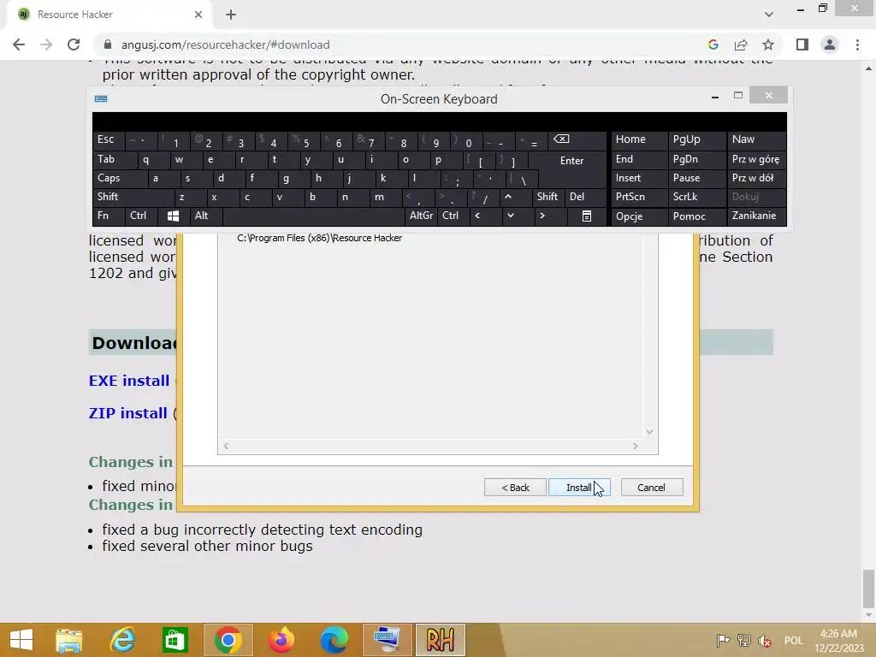The width and height of the screenshot is (876, 657).
Task: Toggle Fn key on On-Screen Keyboard
Action: click(x=109, y=216)
